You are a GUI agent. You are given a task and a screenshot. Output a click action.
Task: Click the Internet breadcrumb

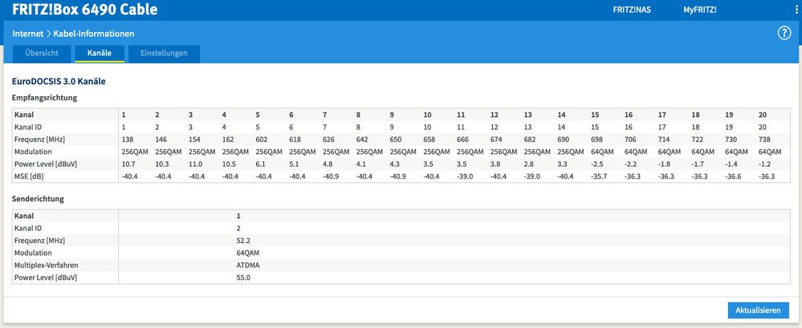pos(27,34)
